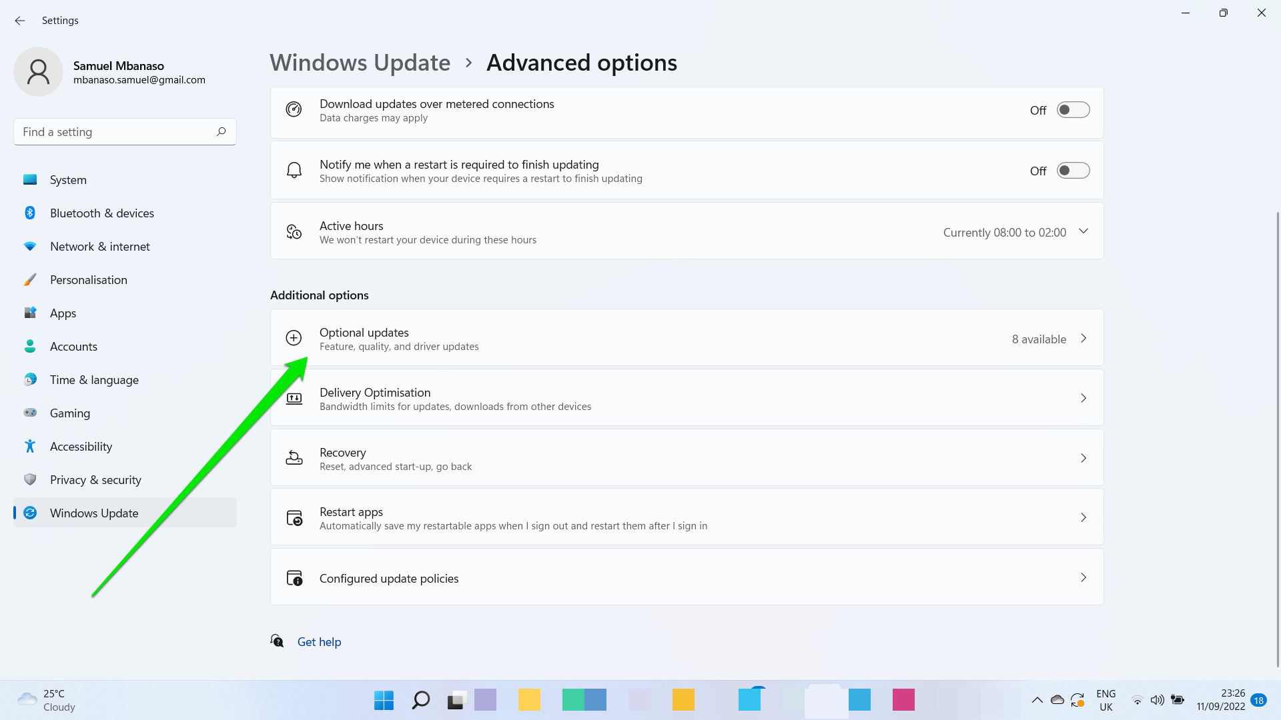The width and height of the screenshot is (1281, 720).
Task: Click the Network & internet globe icon
Action: pyautogui.click(x=30, y=246)
